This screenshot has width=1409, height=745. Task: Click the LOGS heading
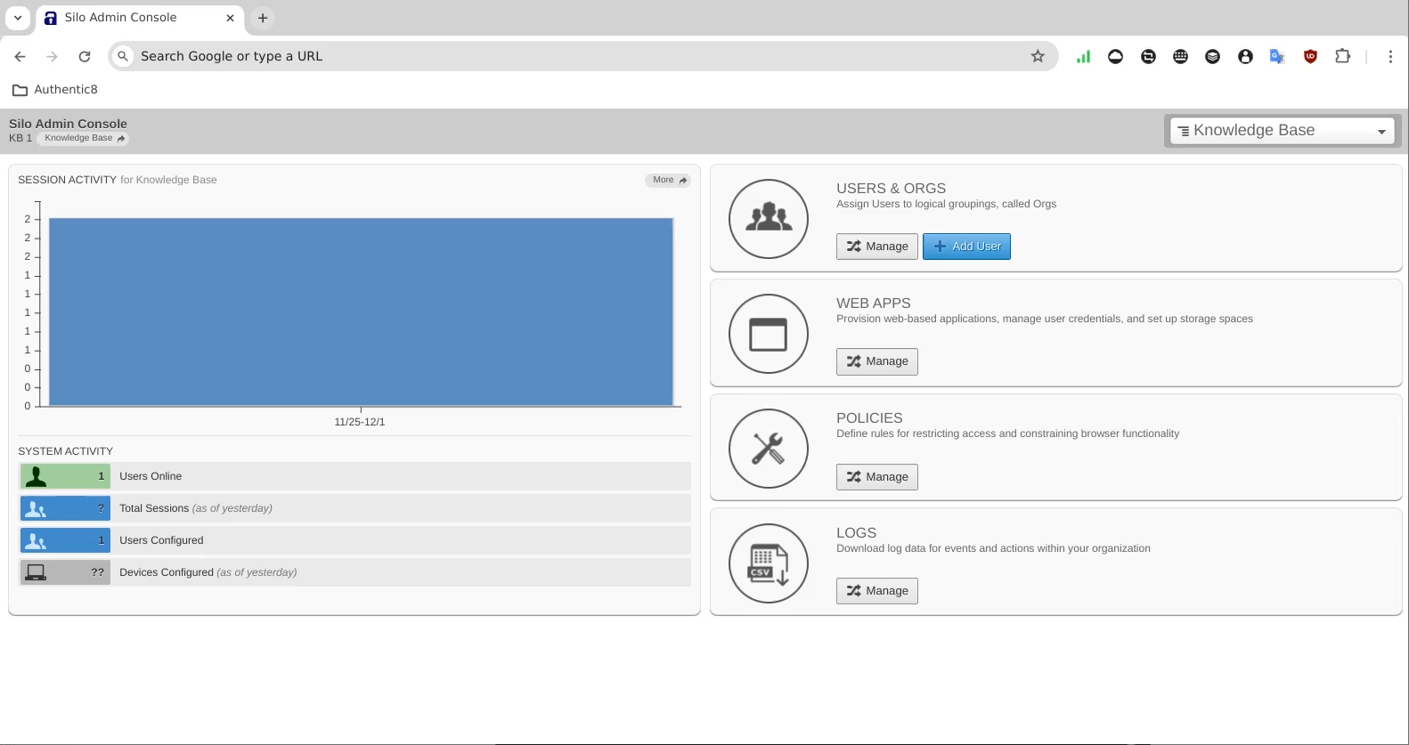point(856,533)
